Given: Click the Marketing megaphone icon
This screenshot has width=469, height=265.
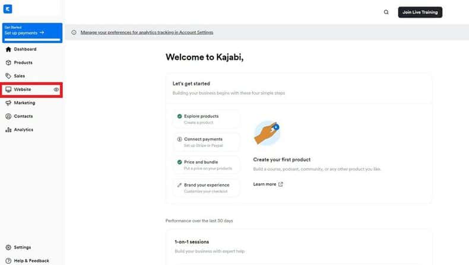Looking at the screenshot, I should 8,103.
